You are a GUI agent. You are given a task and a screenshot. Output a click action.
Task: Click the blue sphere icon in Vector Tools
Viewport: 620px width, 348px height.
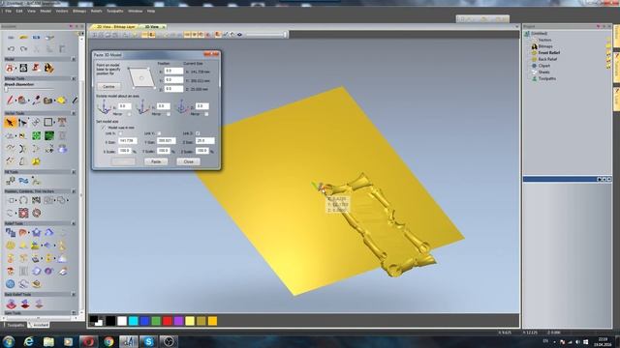tap(62, 149)
